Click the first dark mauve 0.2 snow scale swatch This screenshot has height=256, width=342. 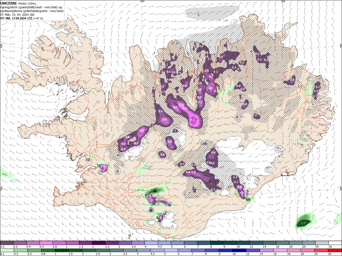pyautogui.click(x=6, y=243)
